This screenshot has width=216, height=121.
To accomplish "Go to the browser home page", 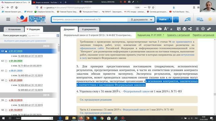I will coord(17,7).
